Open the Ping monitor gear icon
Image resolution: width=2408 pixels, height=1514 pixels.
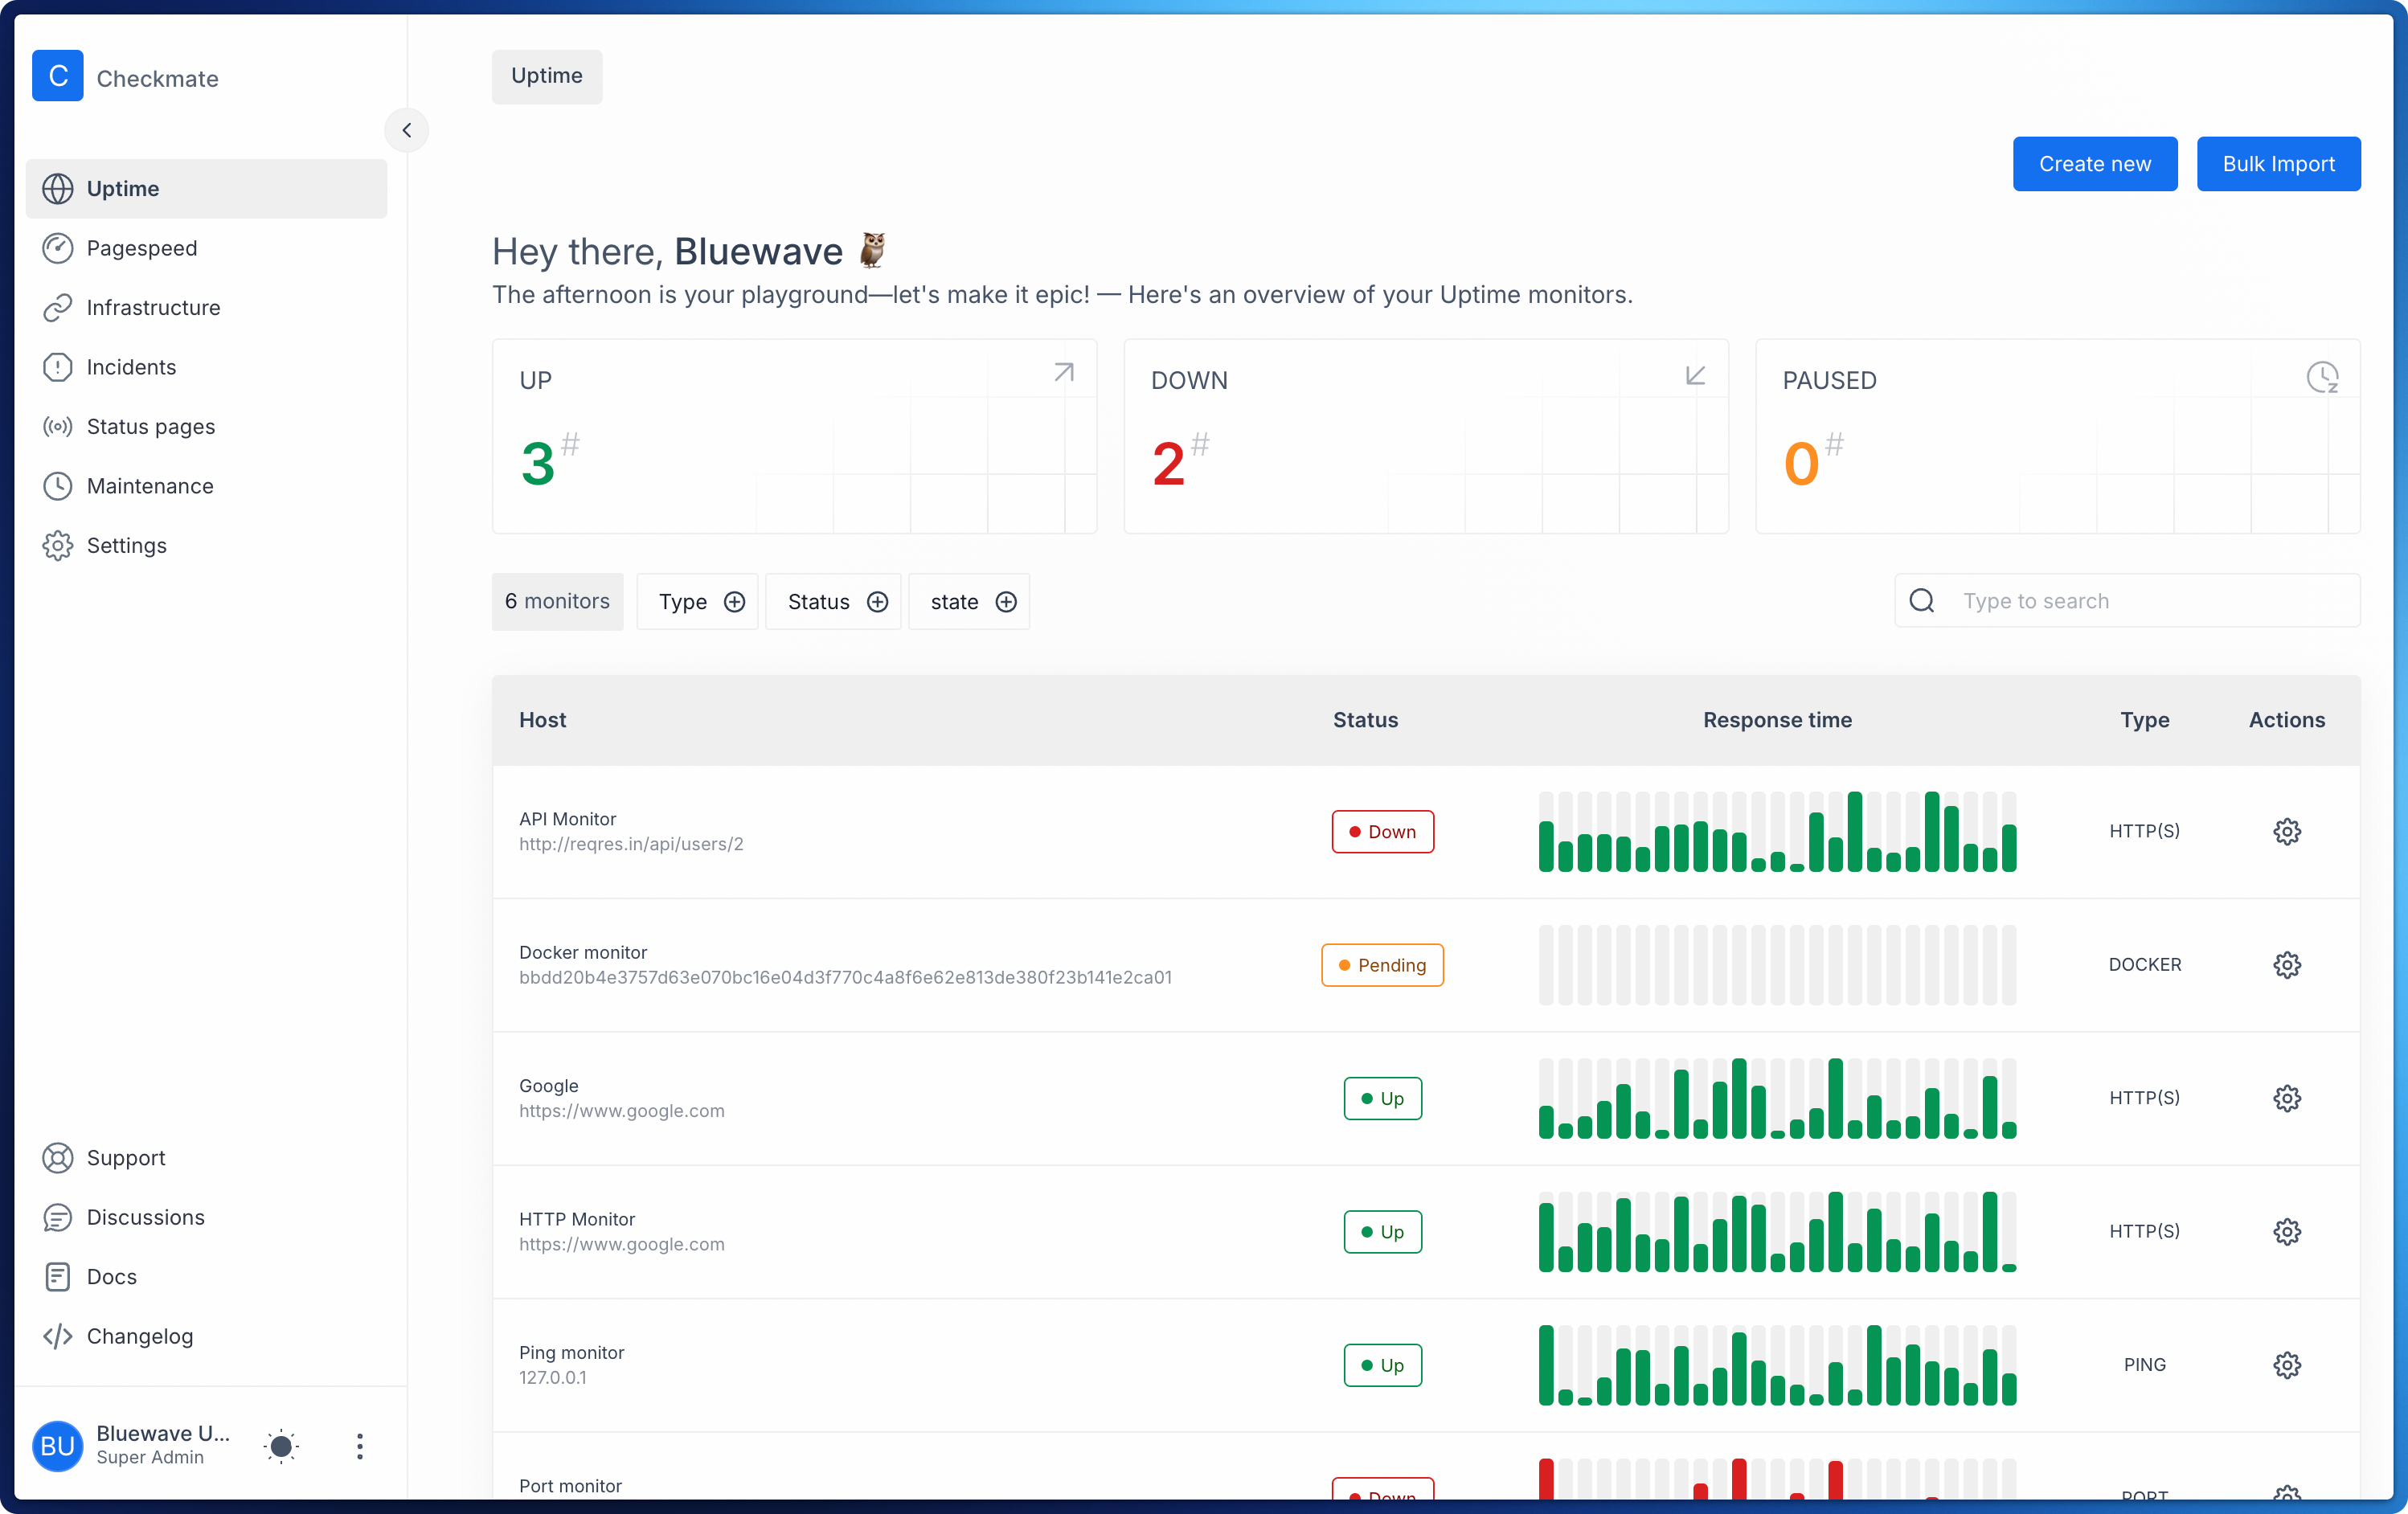pos(2286,1365)
